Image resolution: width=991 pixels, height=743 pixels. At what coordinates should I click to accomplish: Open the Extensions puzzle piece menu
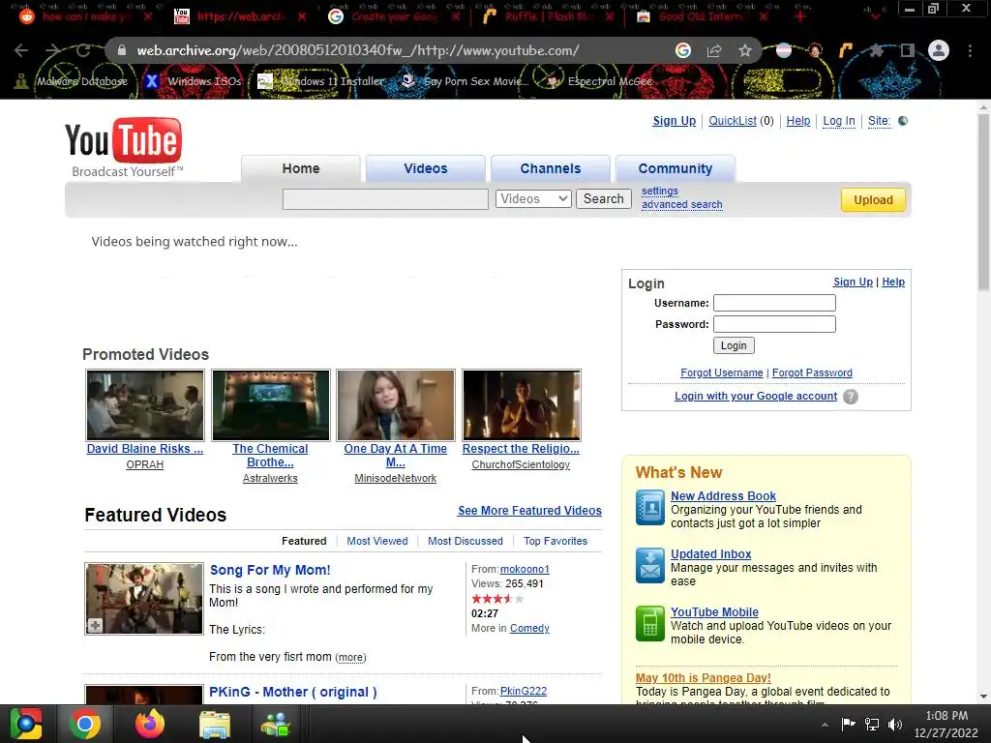[x=876, y=50]
